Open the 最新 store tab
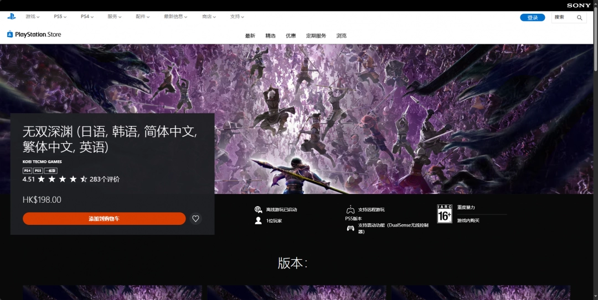This screenshot has width=598, height=300. 250,36
